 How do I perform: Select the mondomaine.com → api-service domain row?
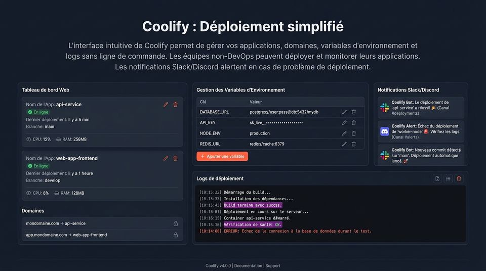(102, 223)
